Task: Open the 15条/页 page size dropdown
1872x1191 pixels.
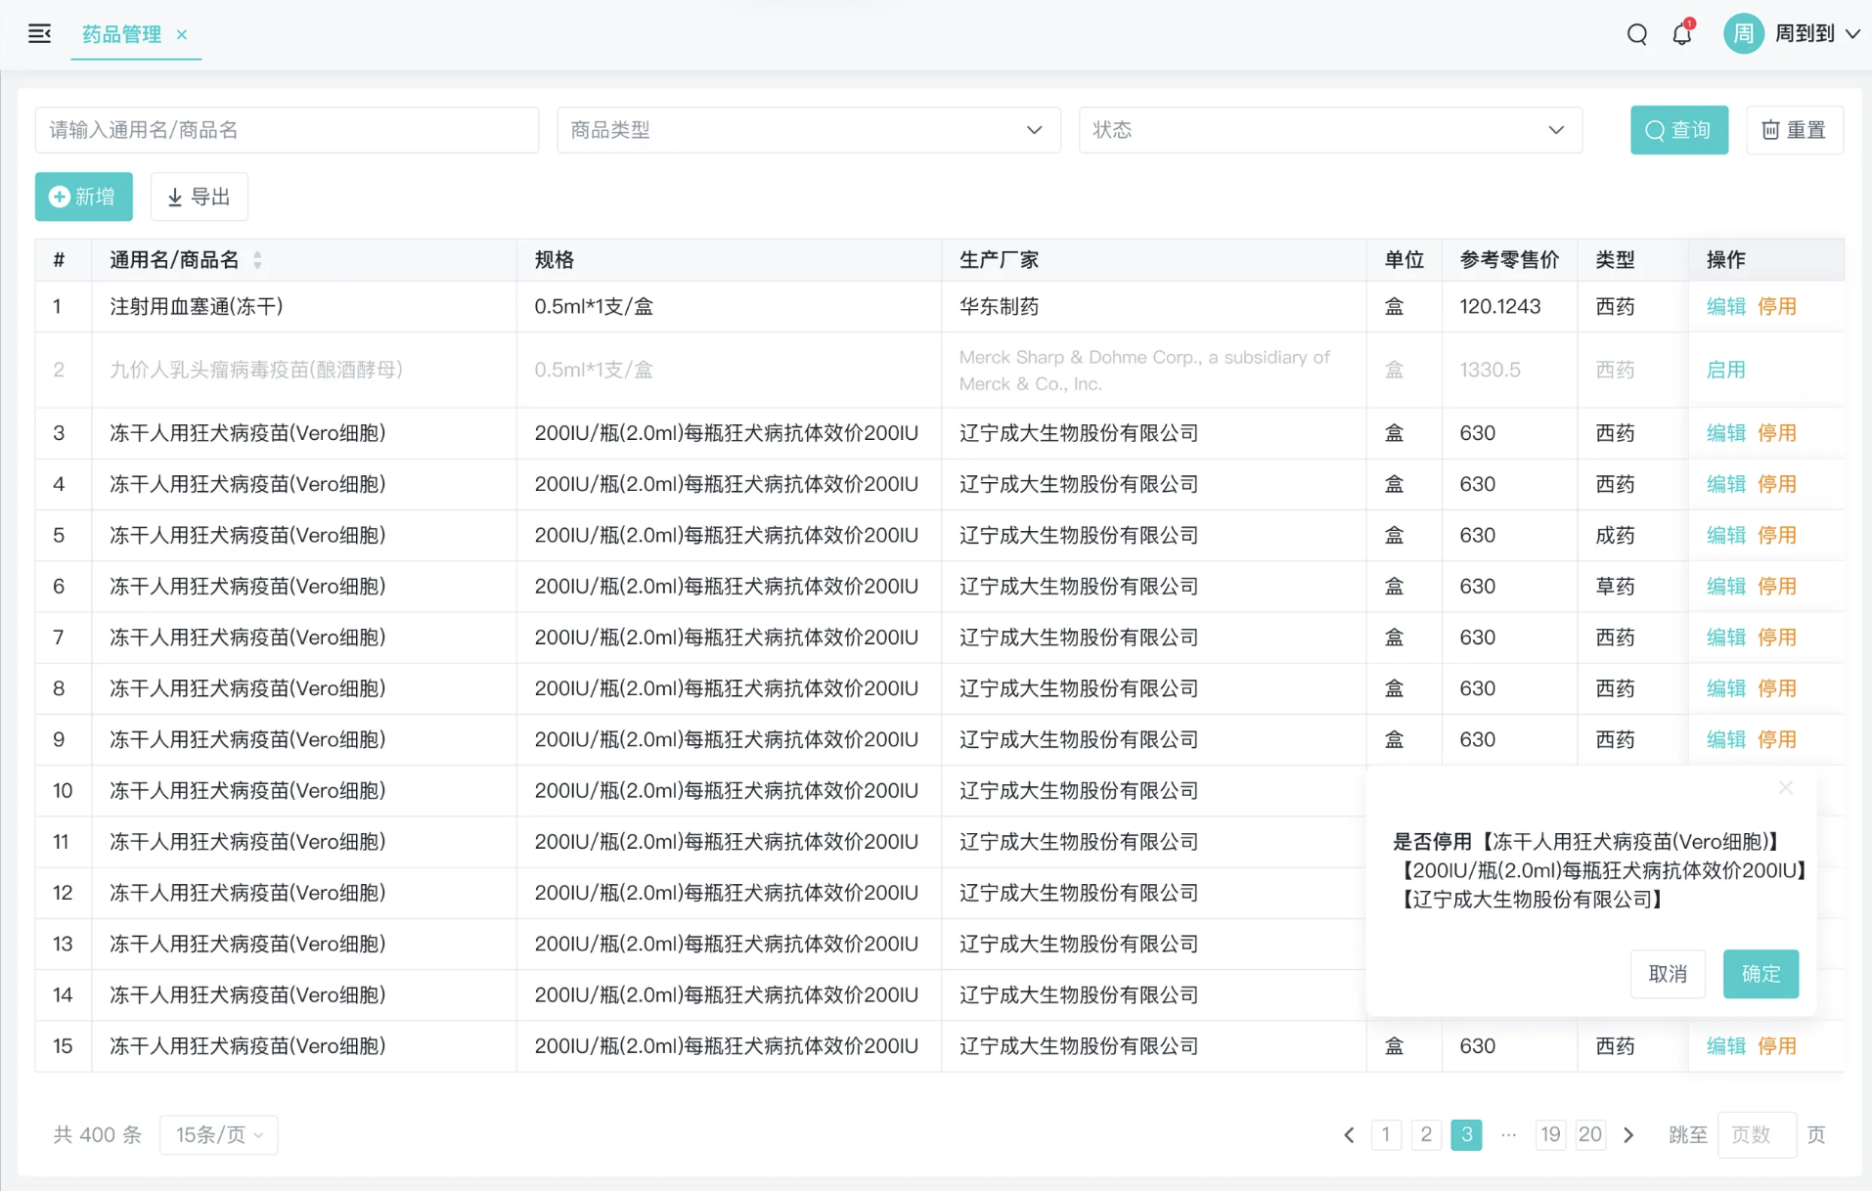Action: pos(219,1134)
